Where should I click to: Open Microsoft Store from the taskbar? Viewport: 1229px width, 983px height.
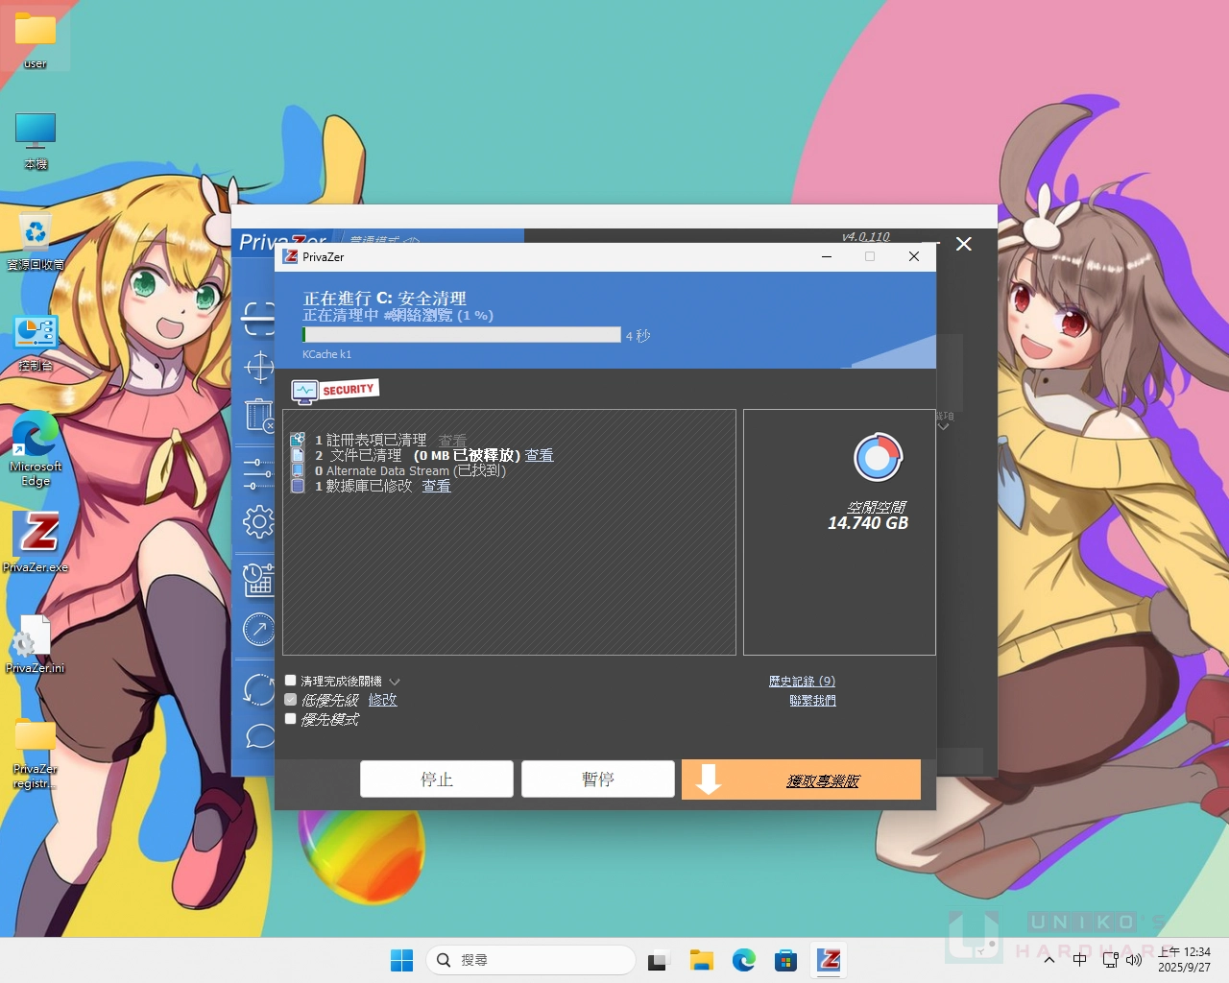click(x=785, y=960)
